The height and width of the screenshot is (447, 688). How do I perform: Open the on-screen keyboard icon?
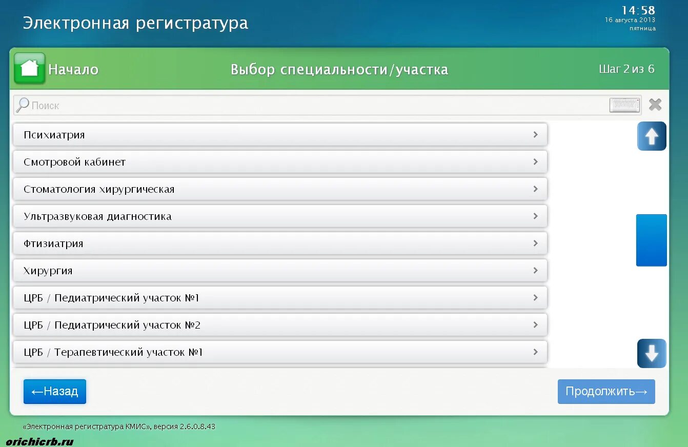(x=625, y=105)
